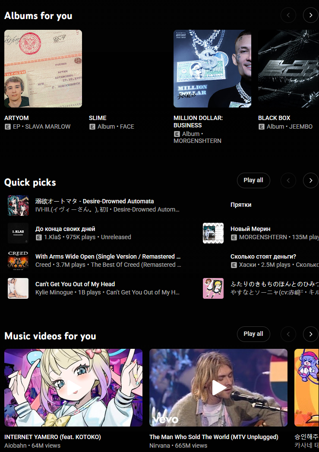Viewport: 319px width, 452px height.
Task: Open partially visible third music video thumbnail
Action: click(306, 388)
